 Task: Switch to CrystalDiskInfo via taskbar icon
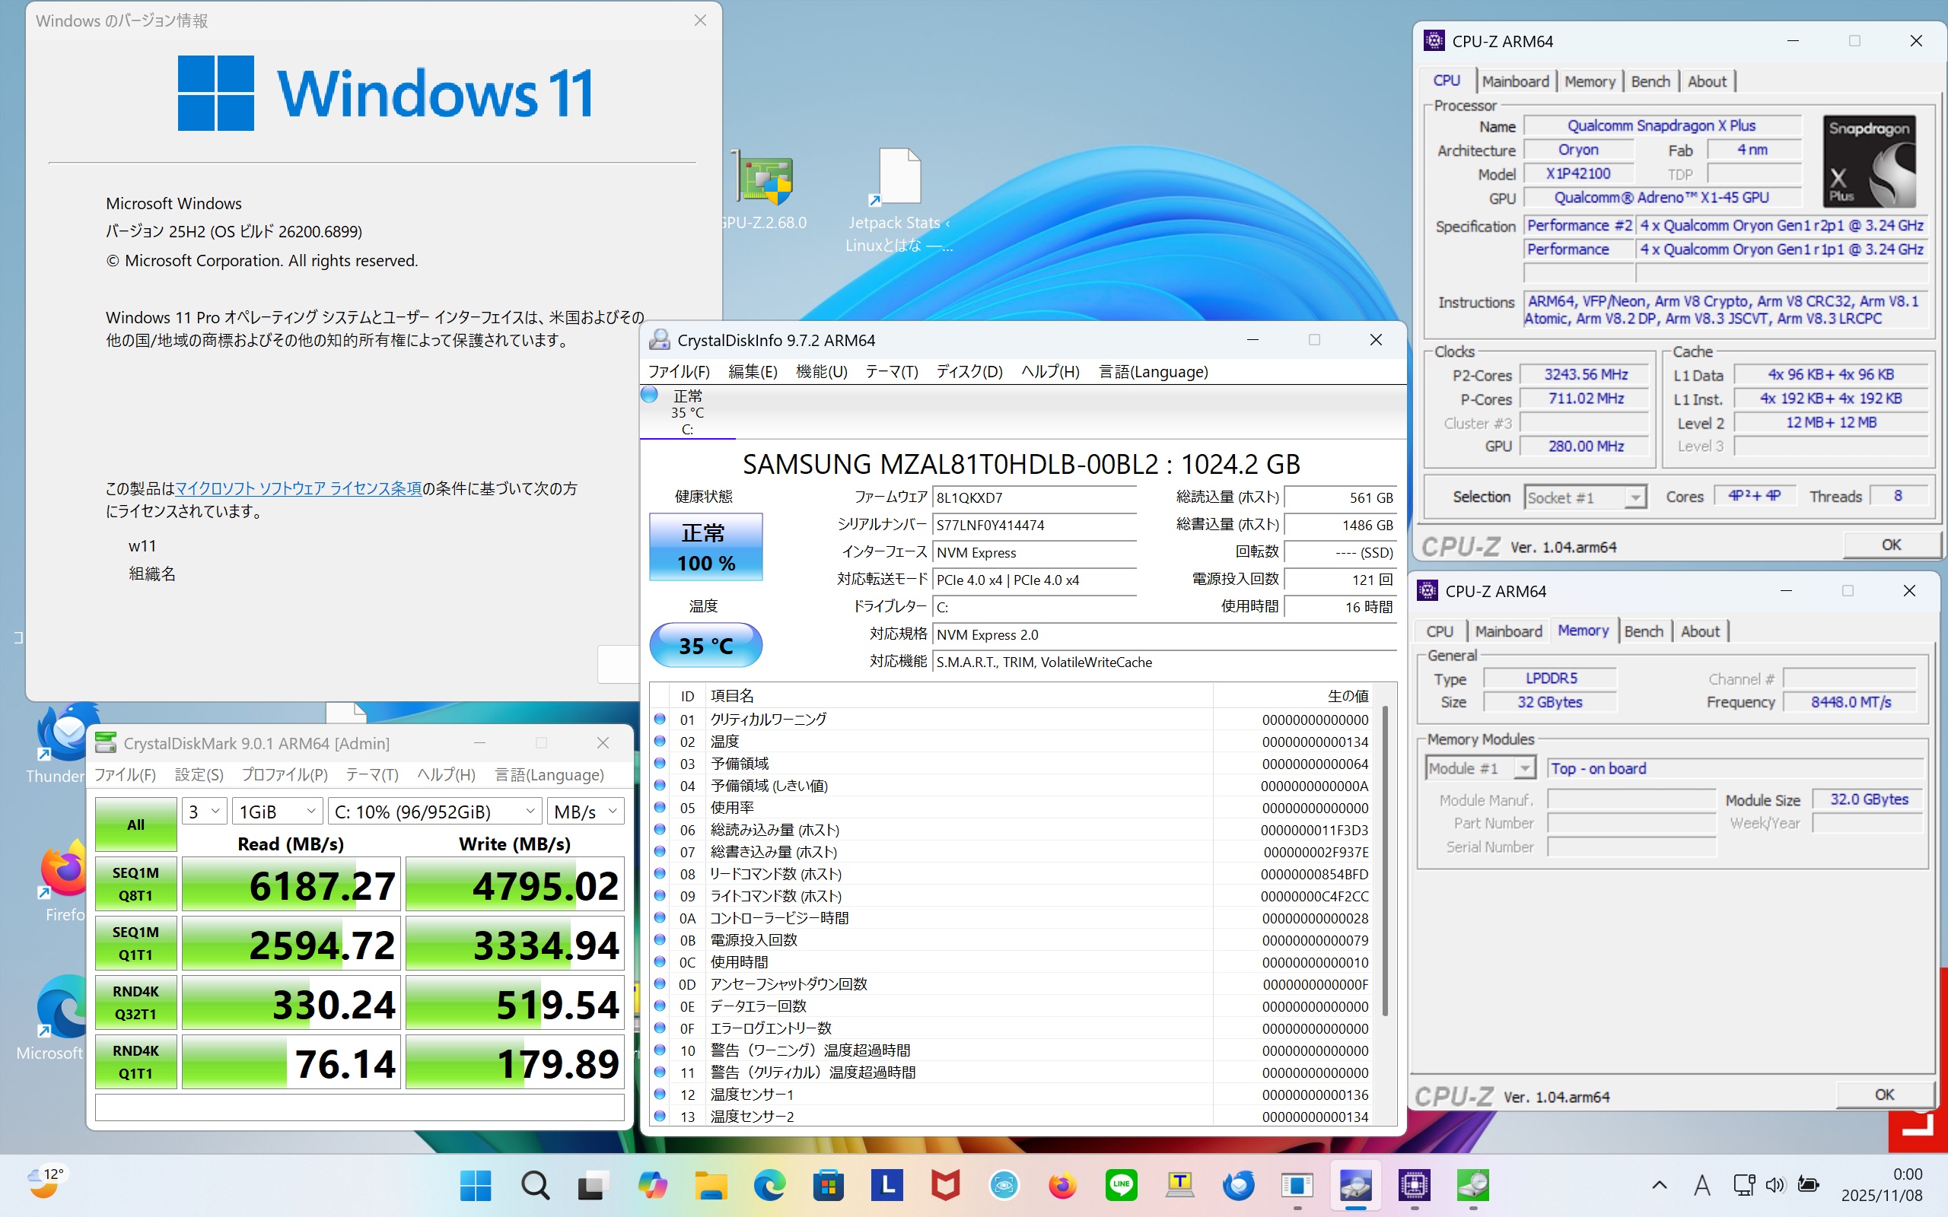click(x=1356, y=1185)
